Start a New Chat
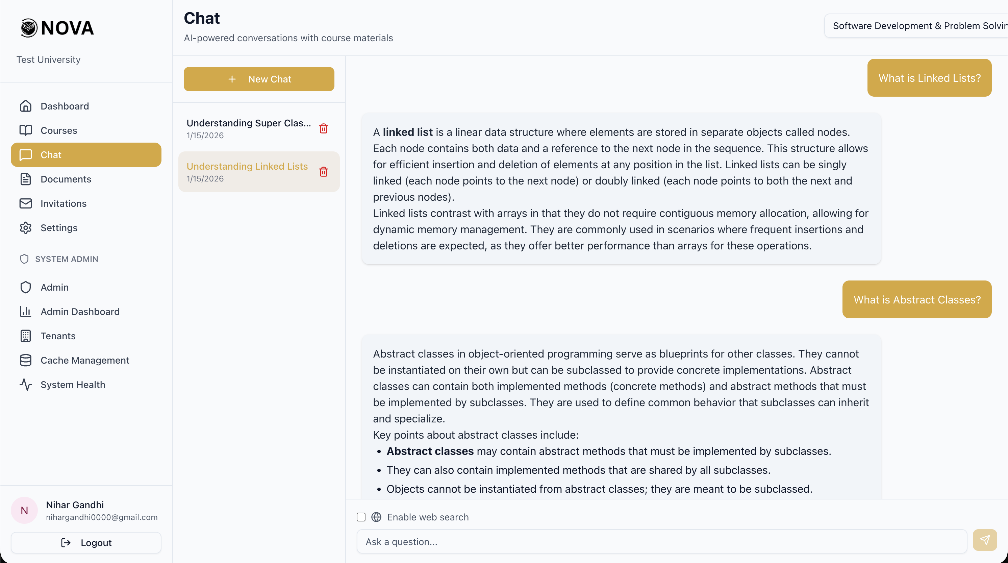 pos(259,79)
